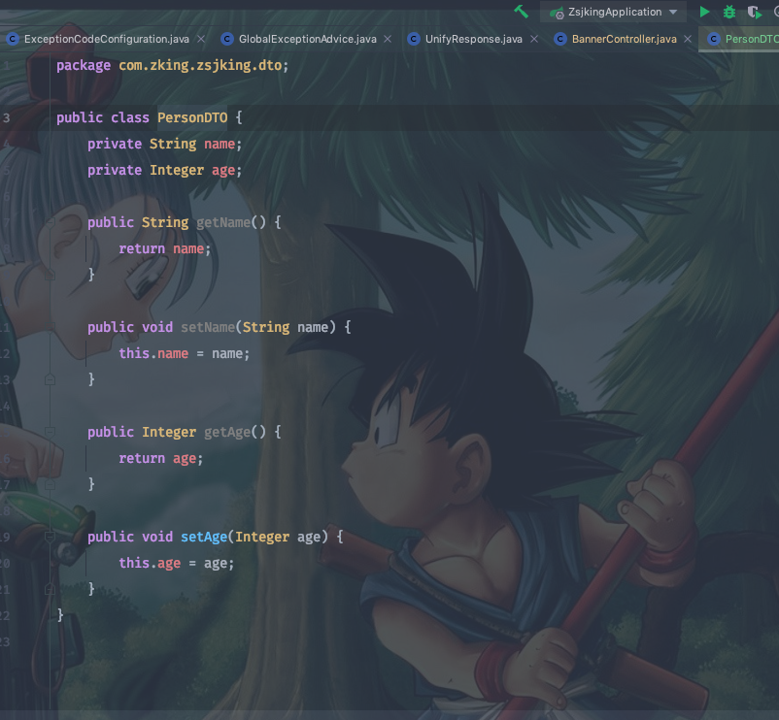
Task: Open the ZsjkingApplication run configuration dropdown
Action: [x=614, y=12]
